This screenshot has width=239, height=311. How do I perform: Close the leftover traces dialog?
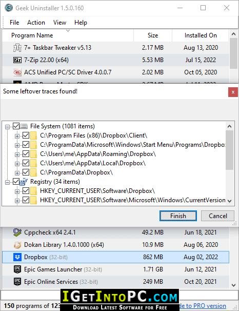pyautogui.click(x=233, y=92)
